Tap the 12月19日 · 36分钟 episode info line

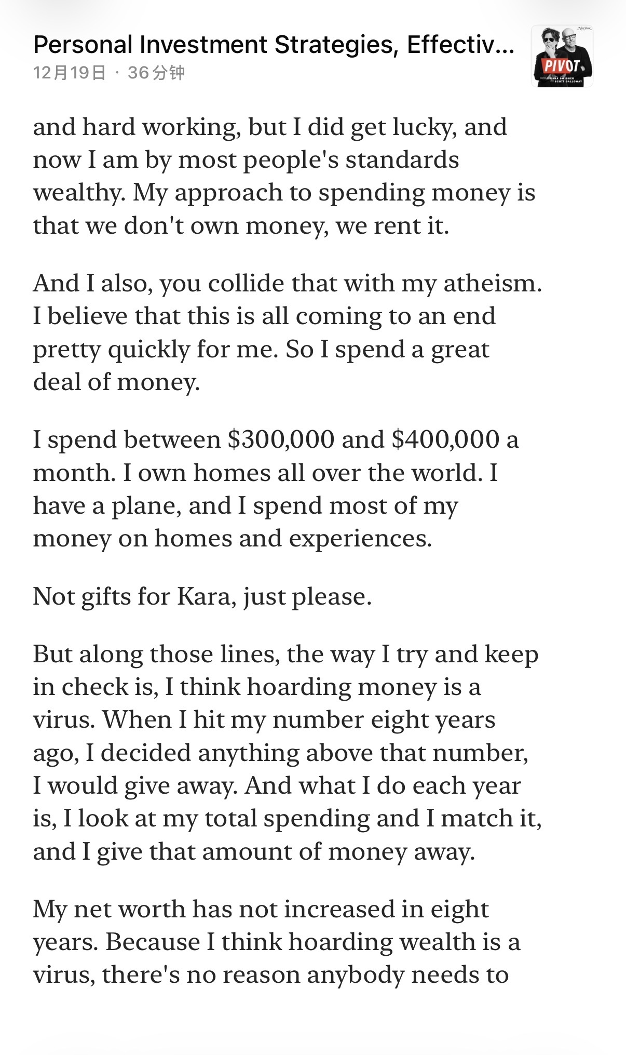[x=109, y=73]
